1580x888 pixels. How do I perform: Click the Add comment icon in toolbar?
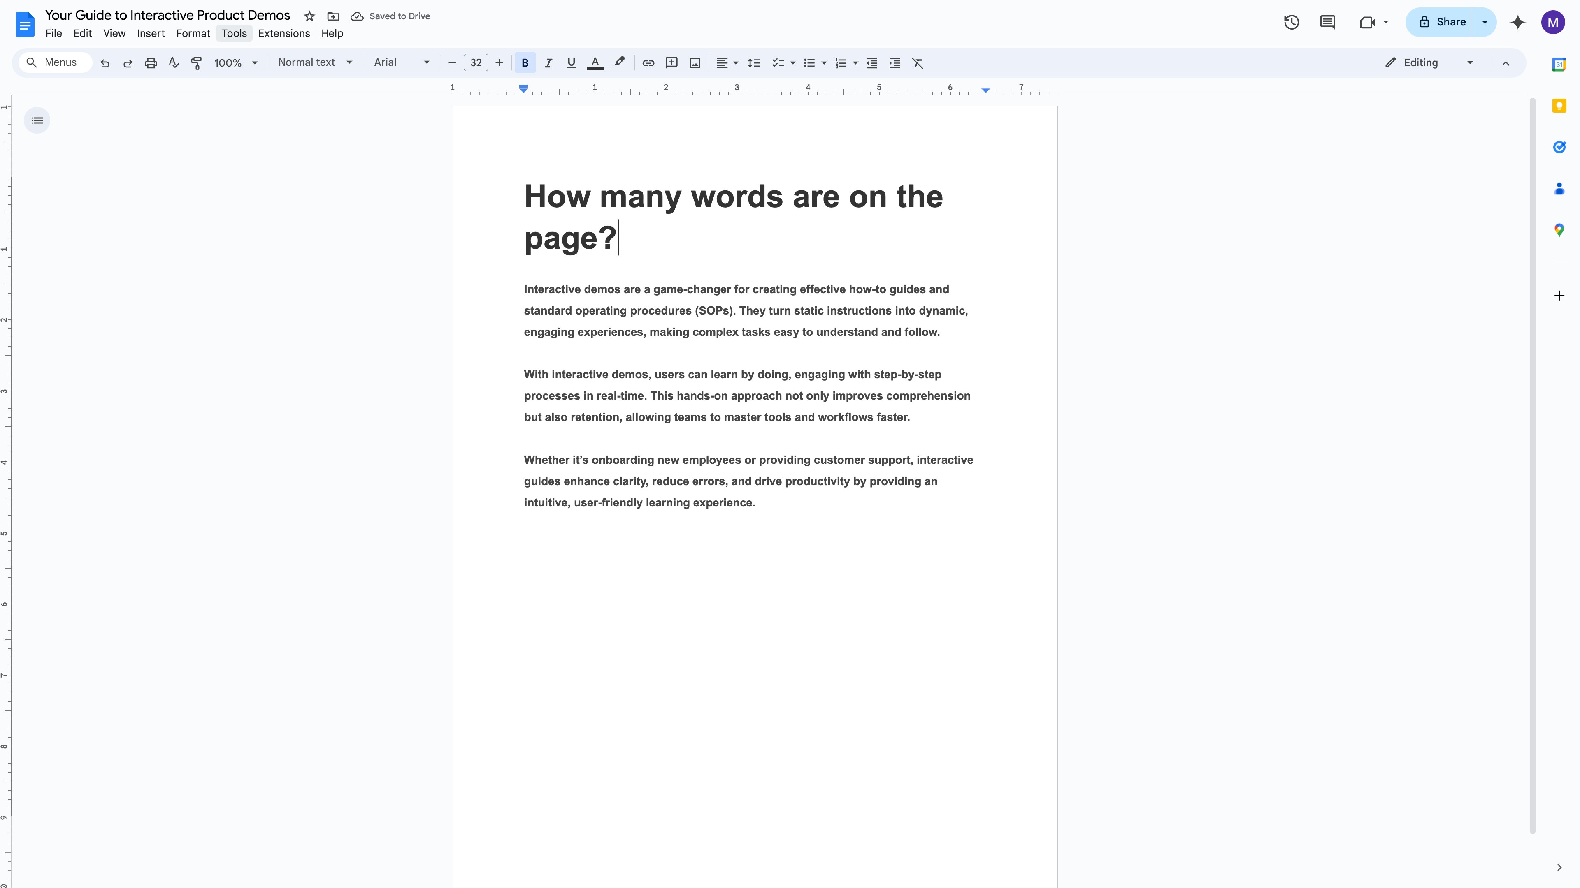671,63
